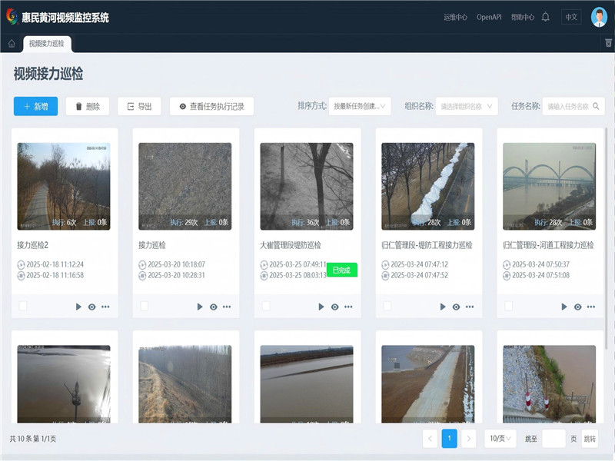
Task: Open the notification bell
Action: (545, 17)
